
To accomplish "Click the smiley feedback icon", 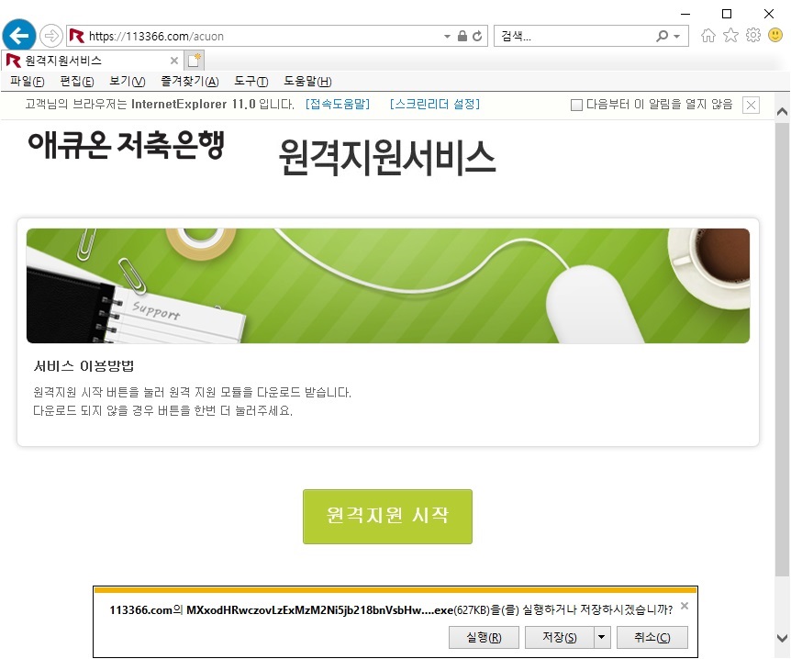I will (775, 35).
